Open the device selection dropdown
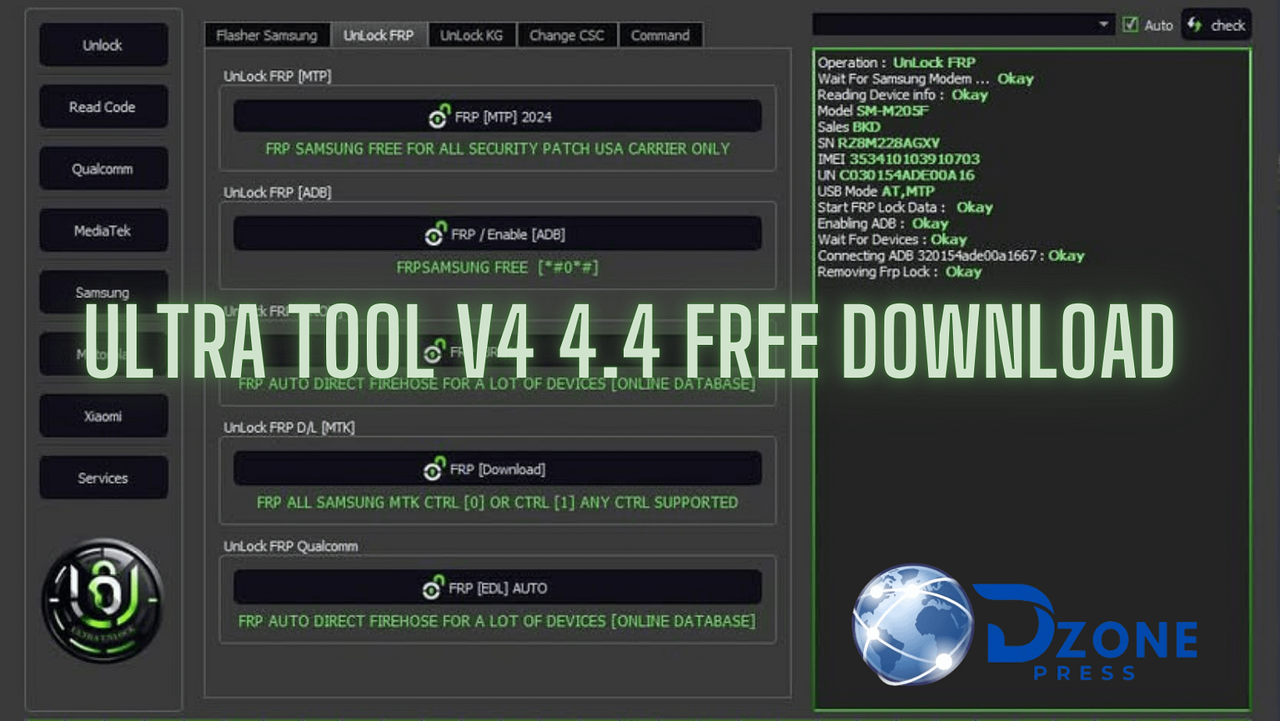 [1103, 24]
